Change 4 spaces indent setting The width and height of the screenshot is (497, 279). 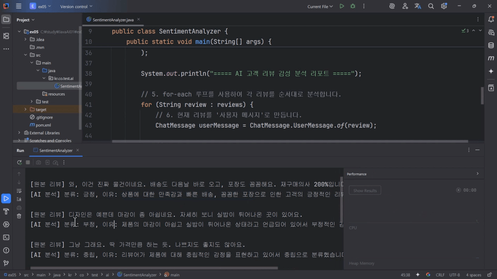click(473, 275)
